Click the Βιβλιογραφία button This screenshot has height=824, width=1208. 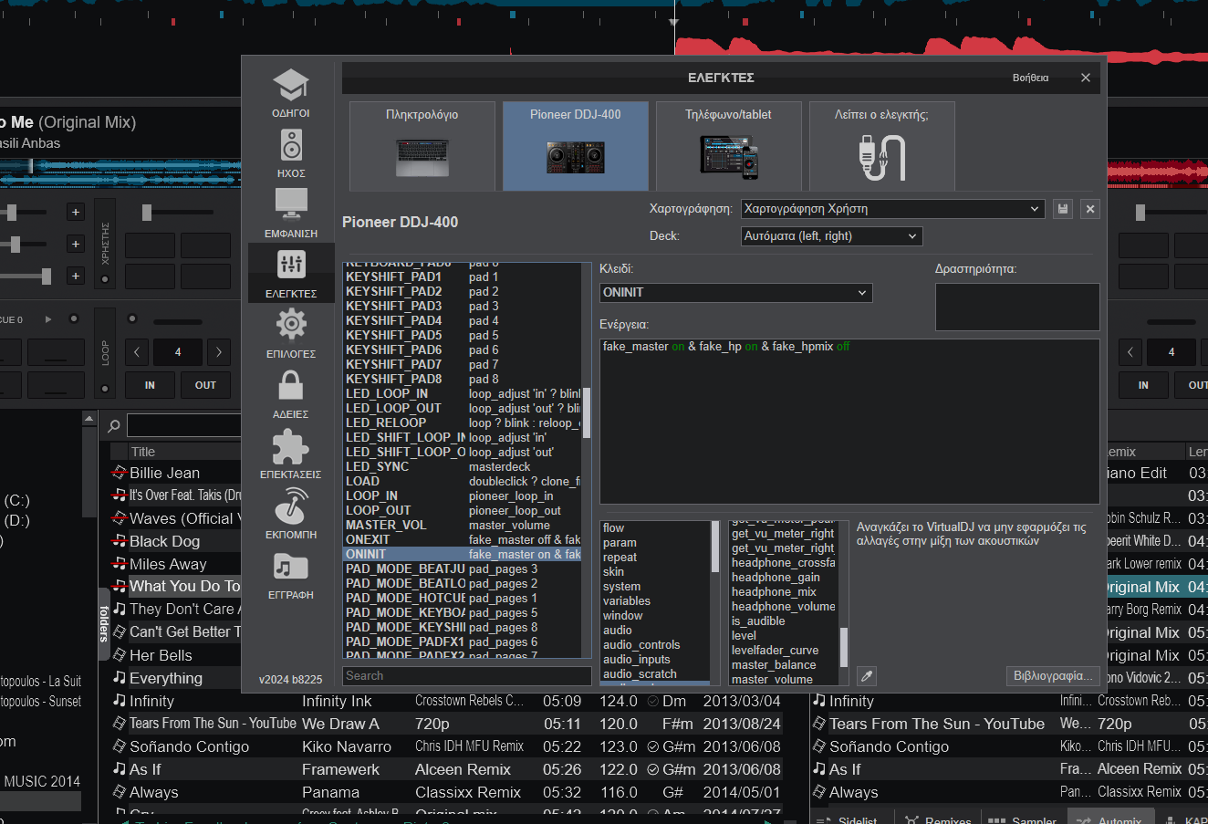[1053, 676]
